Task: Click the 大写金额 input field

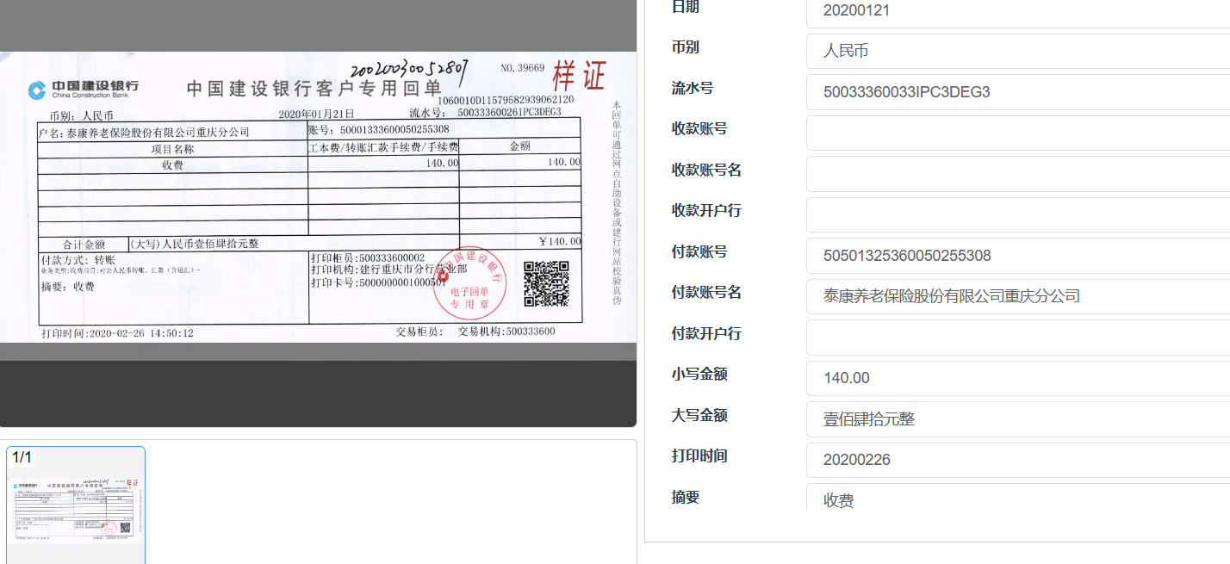Action: pos(1016,419)
